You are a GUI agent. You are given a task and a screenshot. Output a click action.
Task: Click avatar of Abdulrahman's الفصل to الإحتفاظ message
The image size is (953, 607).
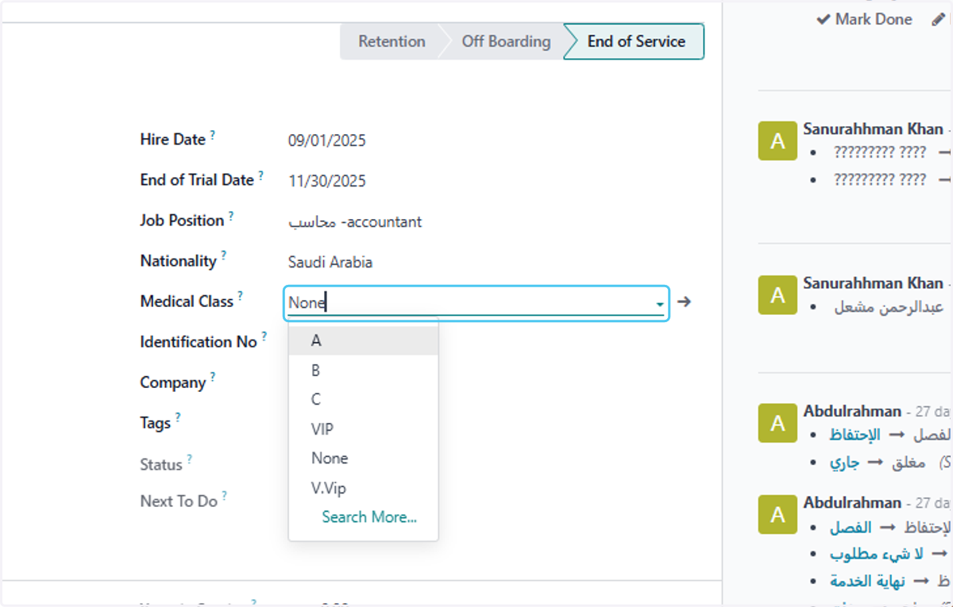[777, 515]
